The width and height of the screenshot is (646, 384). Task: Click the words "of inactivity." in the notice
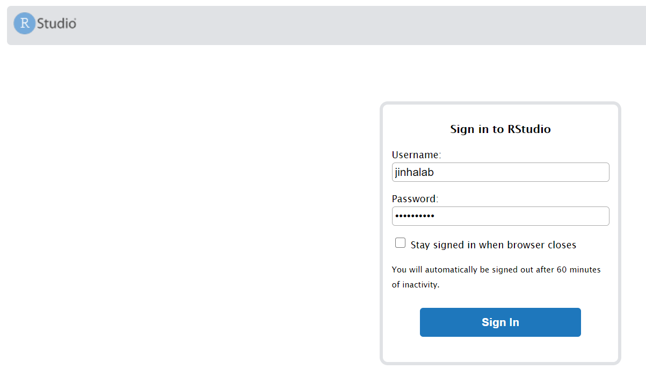(416, 285)
